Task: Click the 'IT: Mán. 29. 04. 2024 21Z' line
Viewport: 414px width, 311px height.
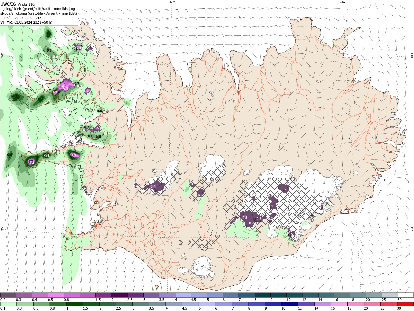Action: (21, 18)
